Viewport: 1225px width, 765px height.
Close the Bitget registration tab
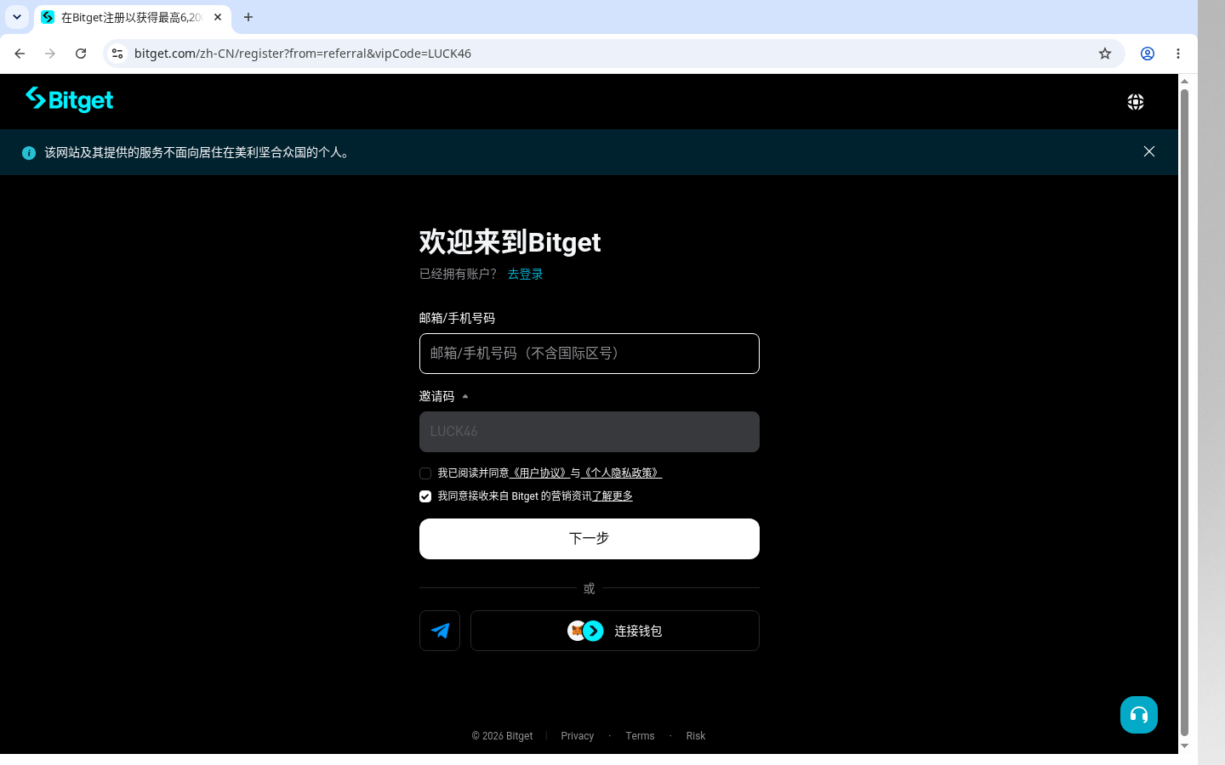point(218,17)
